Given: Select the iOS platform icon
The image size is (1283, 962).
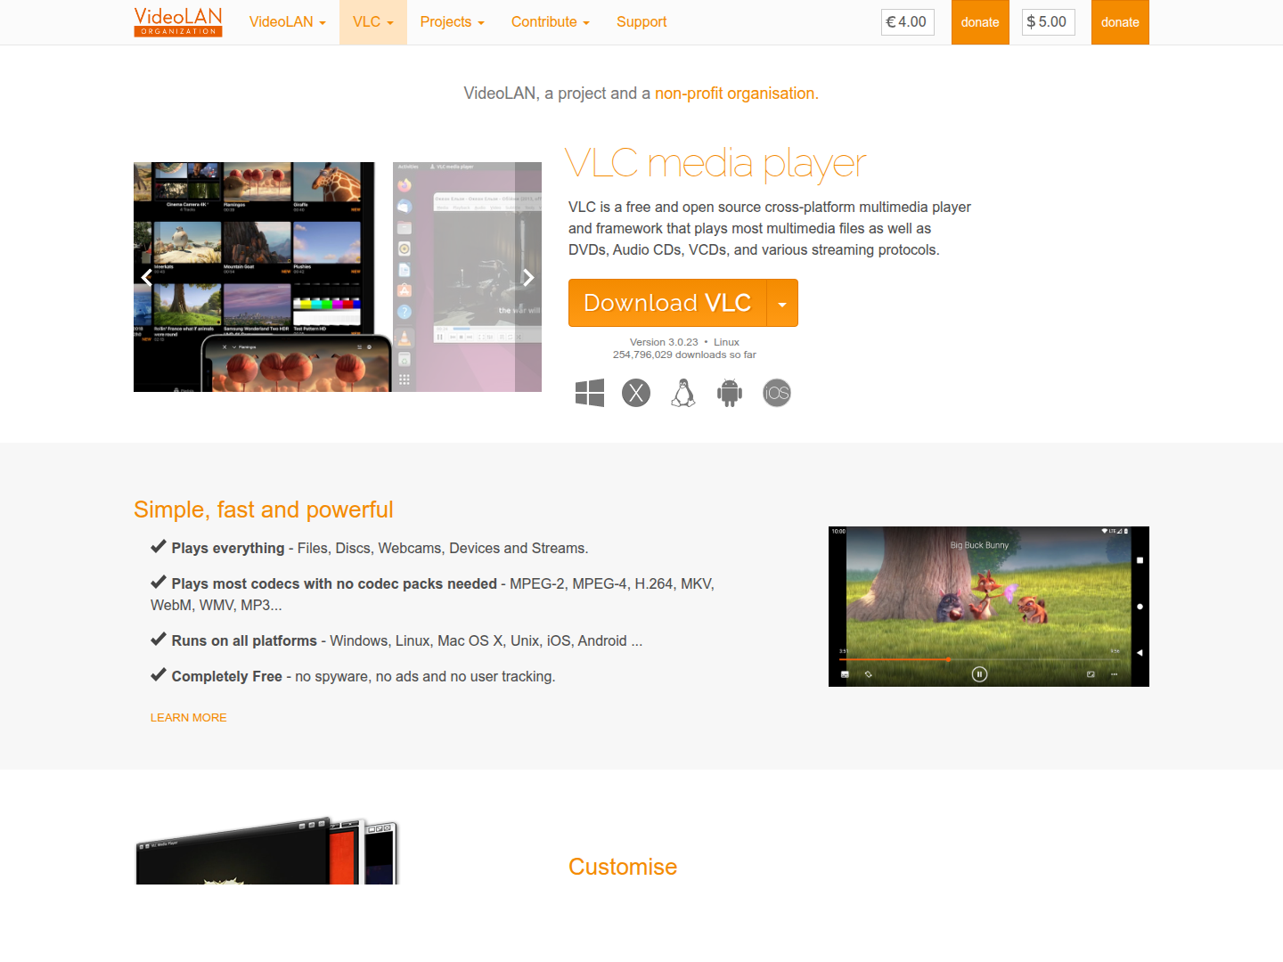Looking at the screenshot, I should (x=777, y=393).
